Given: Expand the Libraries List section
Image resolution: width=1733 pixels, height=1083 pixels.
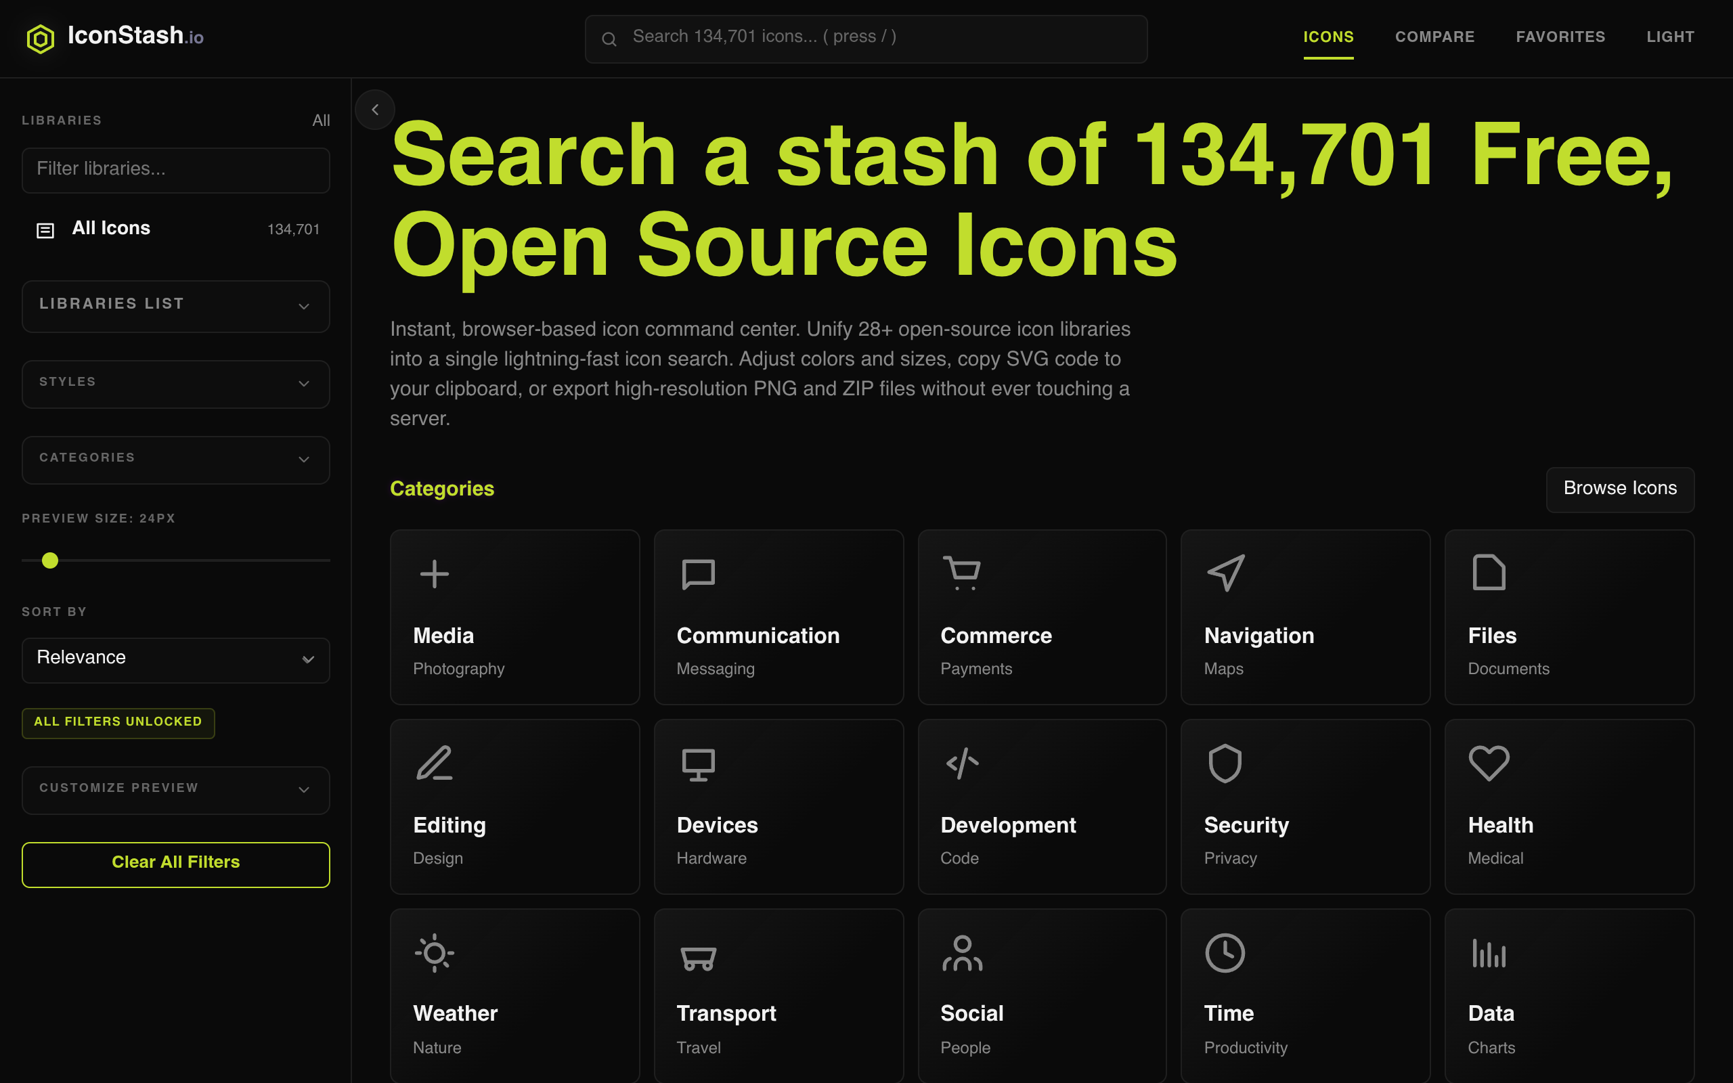Looking at the screenshot, I should pyautogui.click(x=175, y=306).
